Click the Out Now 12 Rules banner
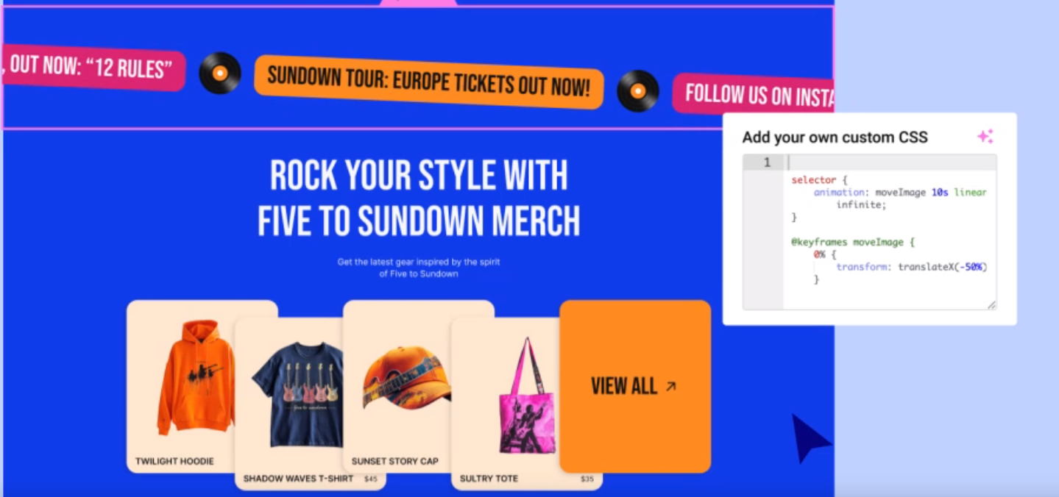Screen dimensions: 1059x497 (93, 68)
